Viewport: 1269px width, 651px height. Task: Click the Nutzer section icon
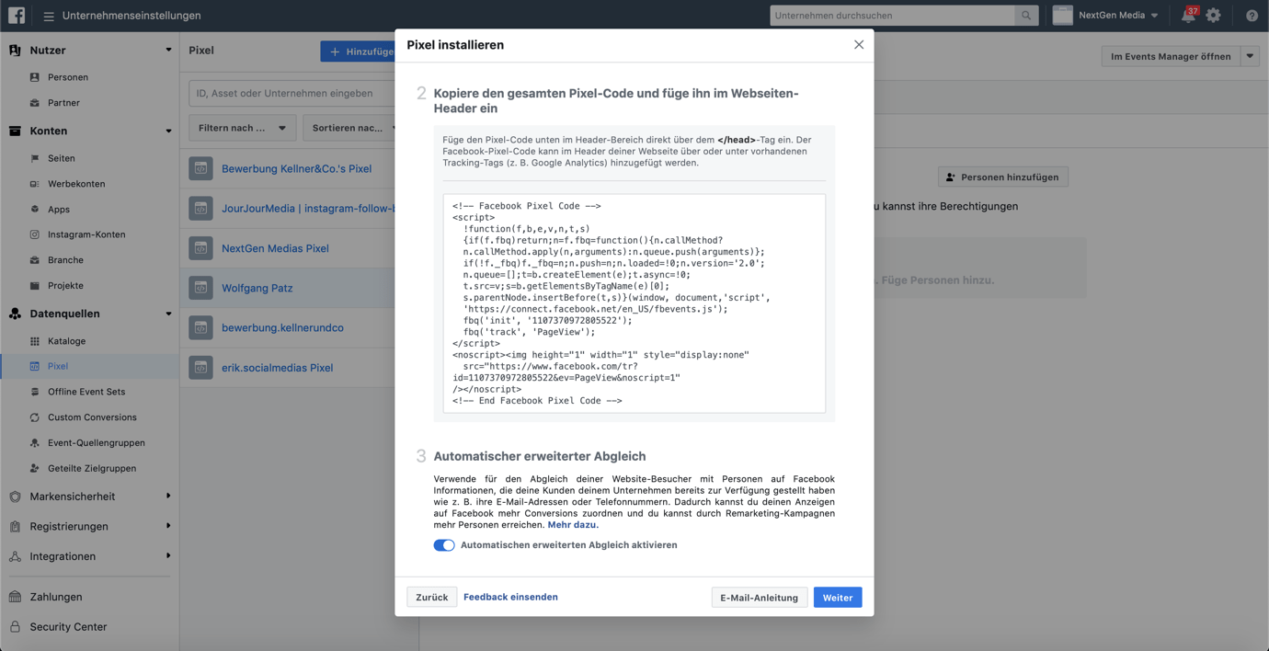click(x=15, y=51)
